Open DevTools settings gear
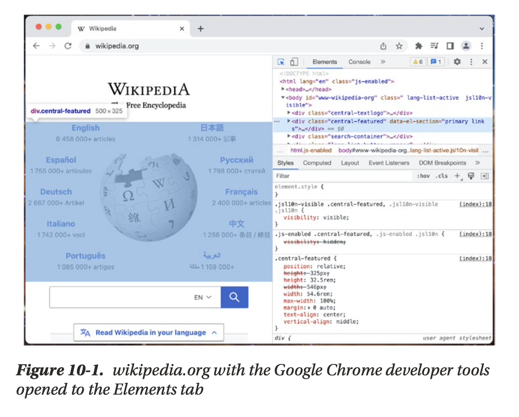This screenshot has height=417, width=519. point(457,62)
